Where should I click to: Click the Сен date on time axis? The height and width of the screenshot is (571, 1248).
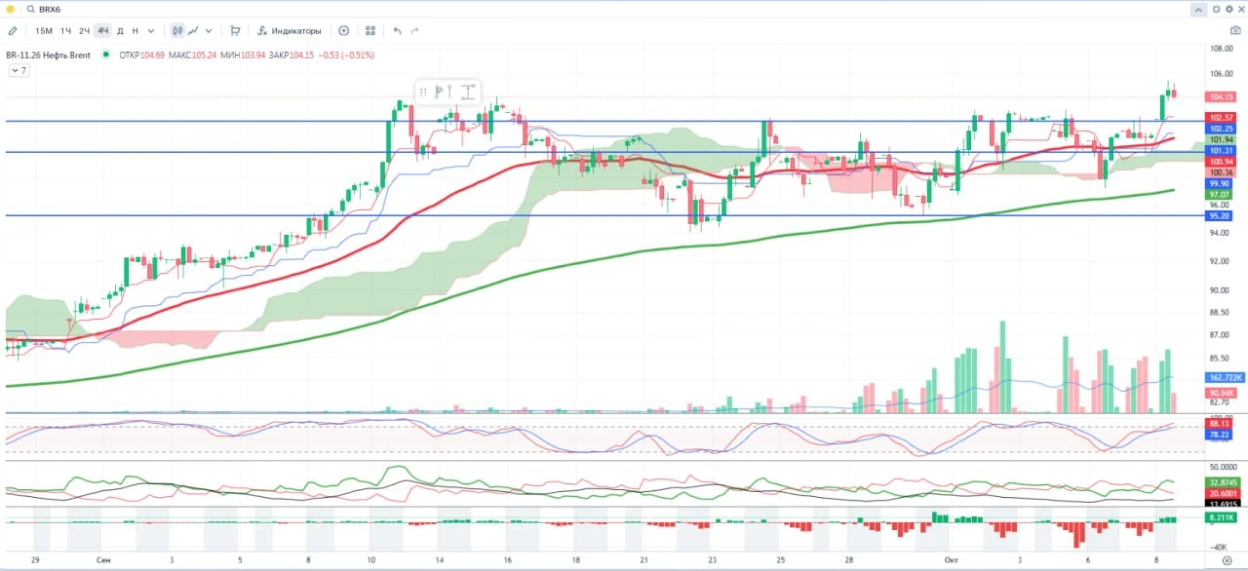pyautogui.click(x=103, y=561)
